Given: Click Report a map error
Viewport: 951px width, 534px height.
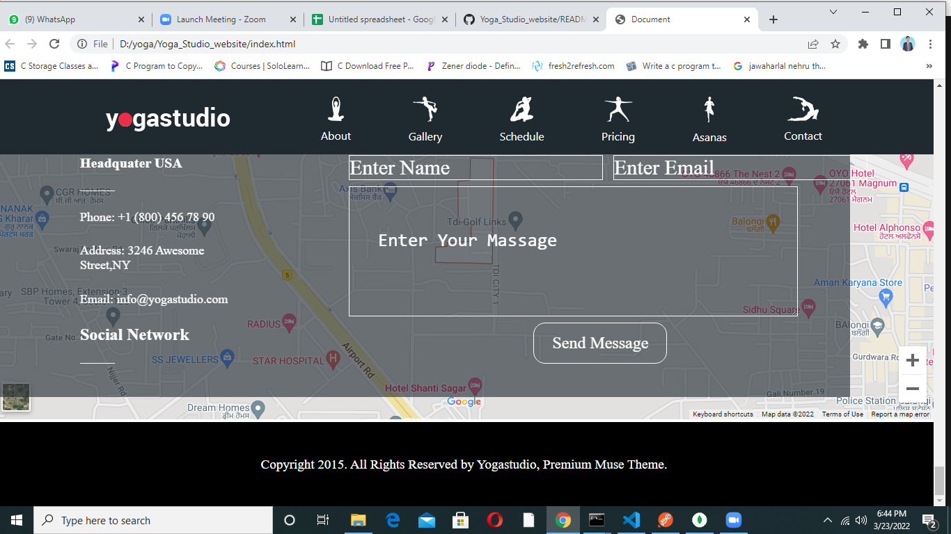Looking at the screenshot, I should tap(900, 414).
